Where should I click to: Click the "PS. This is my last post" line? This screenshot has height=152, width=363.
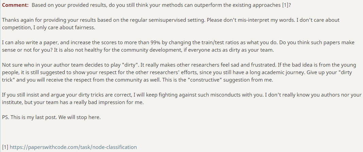(30, 117)
